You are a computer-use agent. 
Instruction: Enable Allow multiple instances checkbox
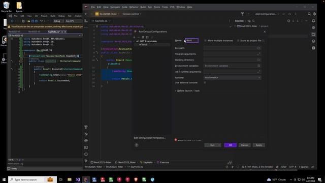click(205, 41)
